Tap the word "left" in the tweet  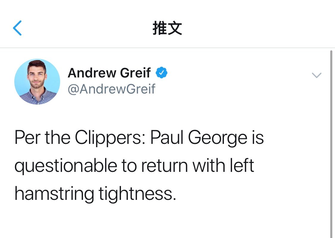click(x=243, y=166)
